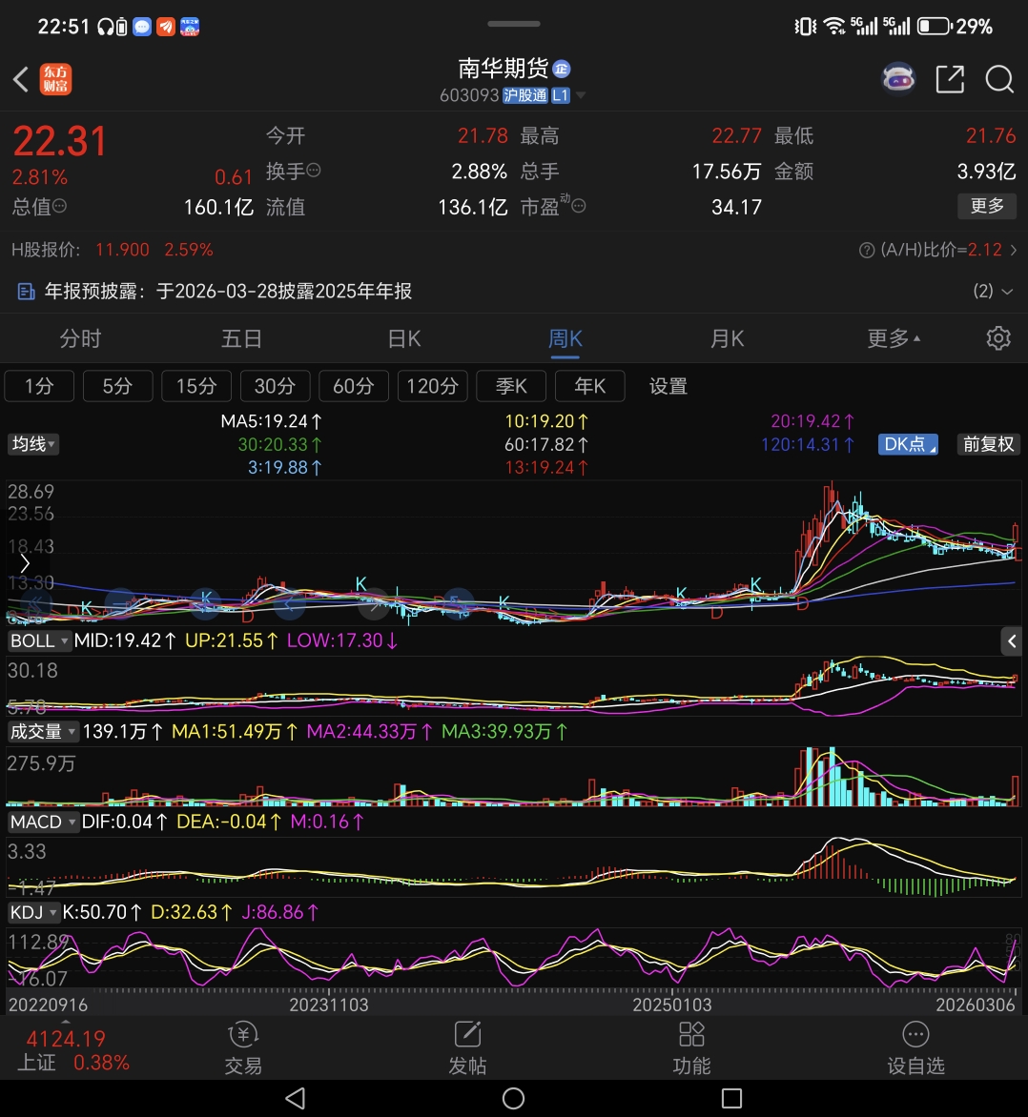This screenshot has width=1028, height=1117.
Task: Tap the enterprise badge beside 南华期货
Action: (562, 69)
